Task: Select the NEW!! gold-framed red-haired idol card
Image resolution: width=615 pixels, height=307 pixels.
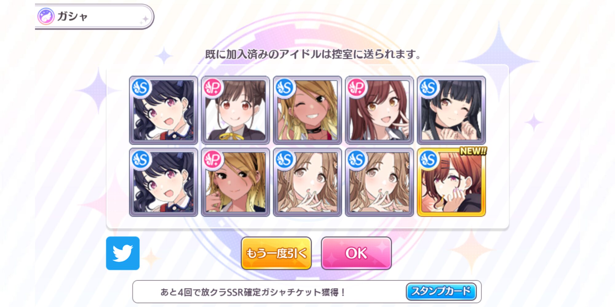Action: coord(451,182)
